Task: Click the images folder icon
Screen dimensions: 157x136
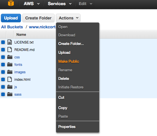Action: coord(10,72)
